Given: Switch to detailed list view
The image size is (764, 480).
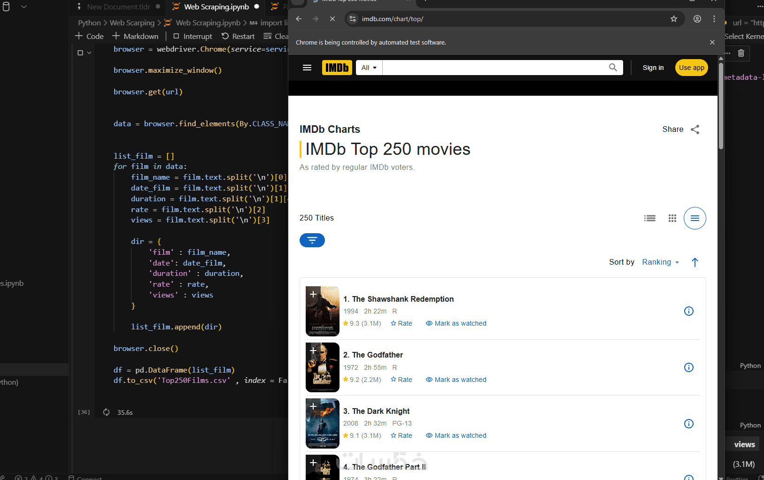Looking at the screenshot, I should pyautogui.click(x=650, y=218).
